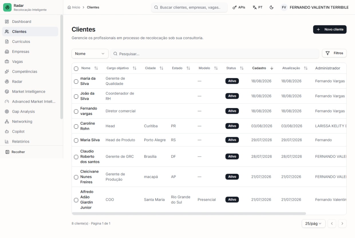The image size is (355, 238).
Task: Select the maria da Silva checkbox
Action: tap(76, 81)
